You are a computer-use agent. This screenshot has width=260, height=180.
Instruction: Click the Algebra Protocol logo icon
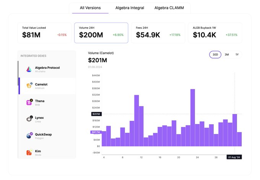(x=29, y=69)
